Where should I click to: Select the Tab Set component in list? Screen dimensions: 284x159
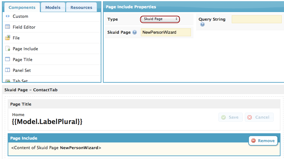pos(20,81)
